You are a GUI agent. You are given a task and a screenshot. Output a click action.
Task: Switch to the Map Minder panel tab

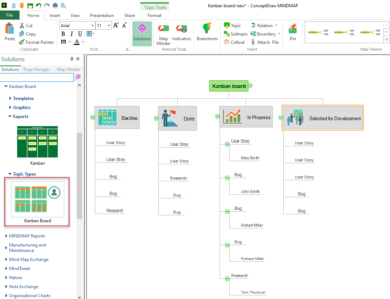click(69, 70)
